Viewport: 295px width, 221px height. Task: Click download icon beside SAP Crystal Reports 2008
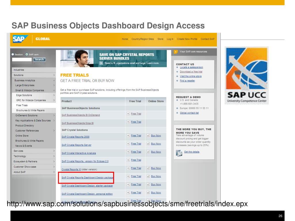(128, 136)
